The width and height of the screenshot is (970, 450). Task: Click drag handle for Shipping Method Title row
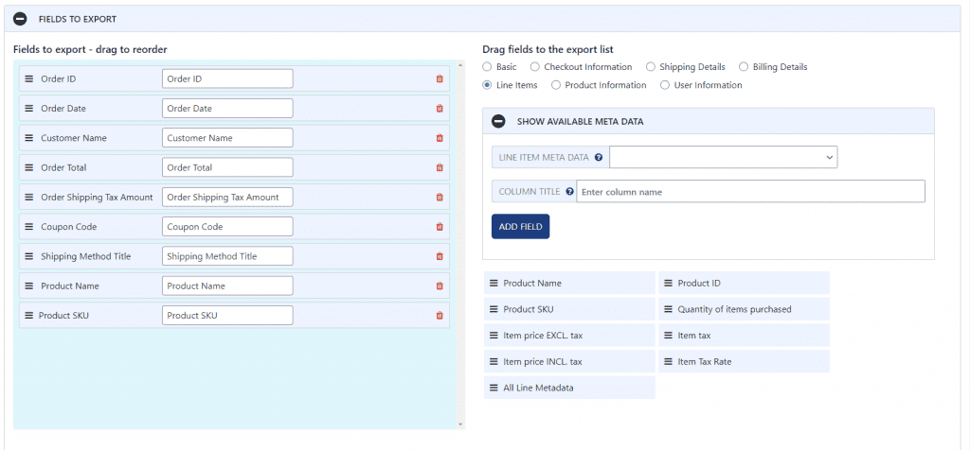pos(29,256)
